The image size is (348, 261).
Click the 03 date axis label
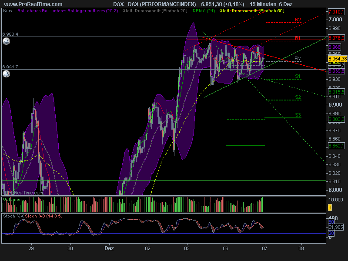point(187,248)
